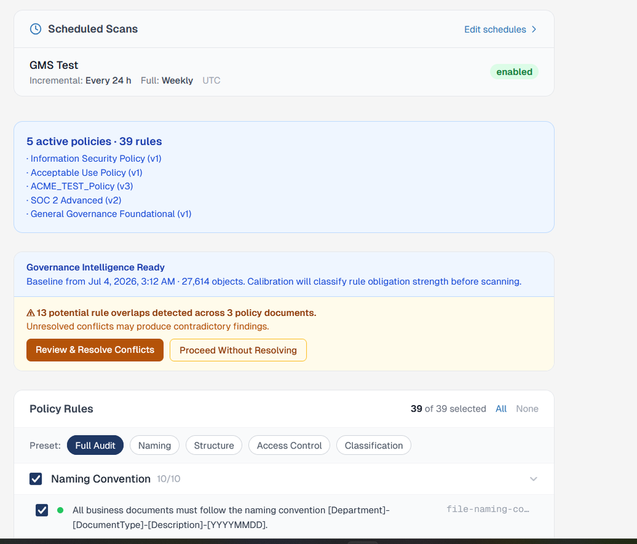The height and width of the screenshot is (544, 637).
Task: Click the 5 active policies heading
Action: 94,141
